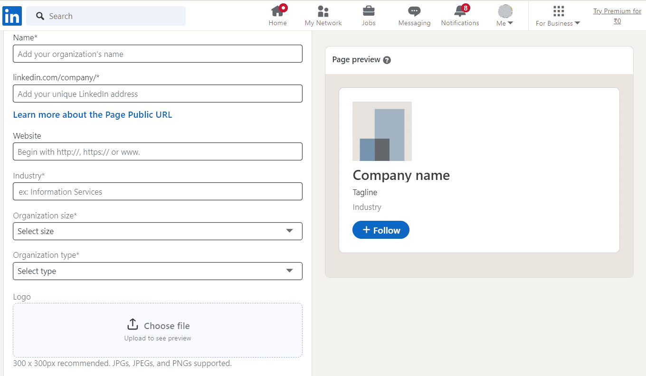Open the Notifications bell icon
This screenshot has width=646, height=376.
[460, 10]
